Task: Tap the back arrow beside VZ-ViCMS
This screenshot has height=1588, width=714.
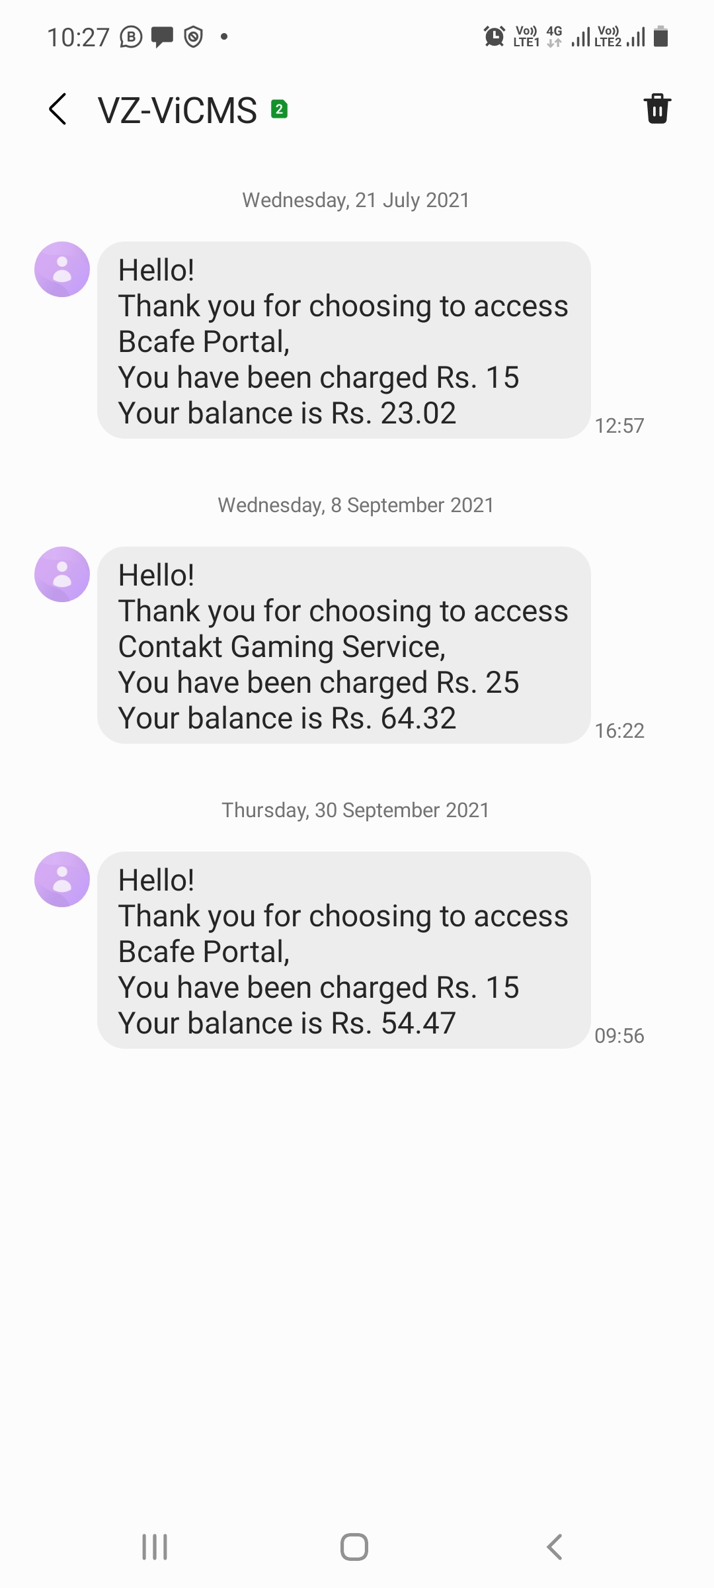Action: pos(58,109)
